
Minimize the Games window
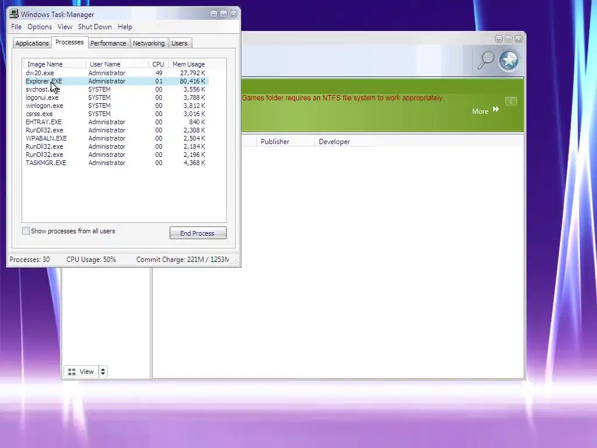pos(498,39)
